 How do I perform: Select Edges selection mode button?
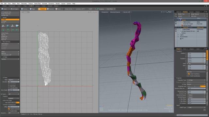tap(33, 9)
